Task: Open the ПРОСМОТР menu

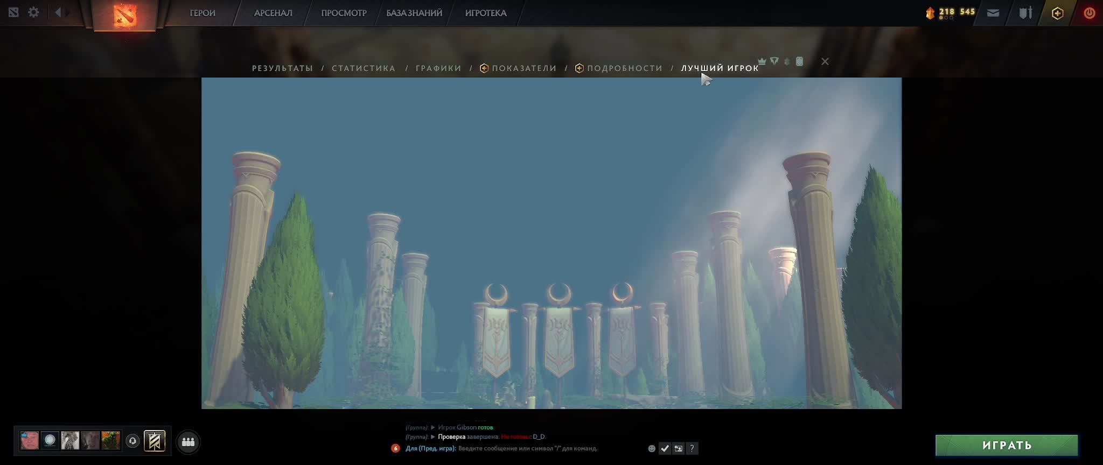Action: pos(344,13)
